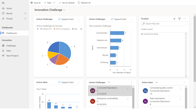
Task: Expand Chart for Most popular Challenges
Action: (118, 19)
